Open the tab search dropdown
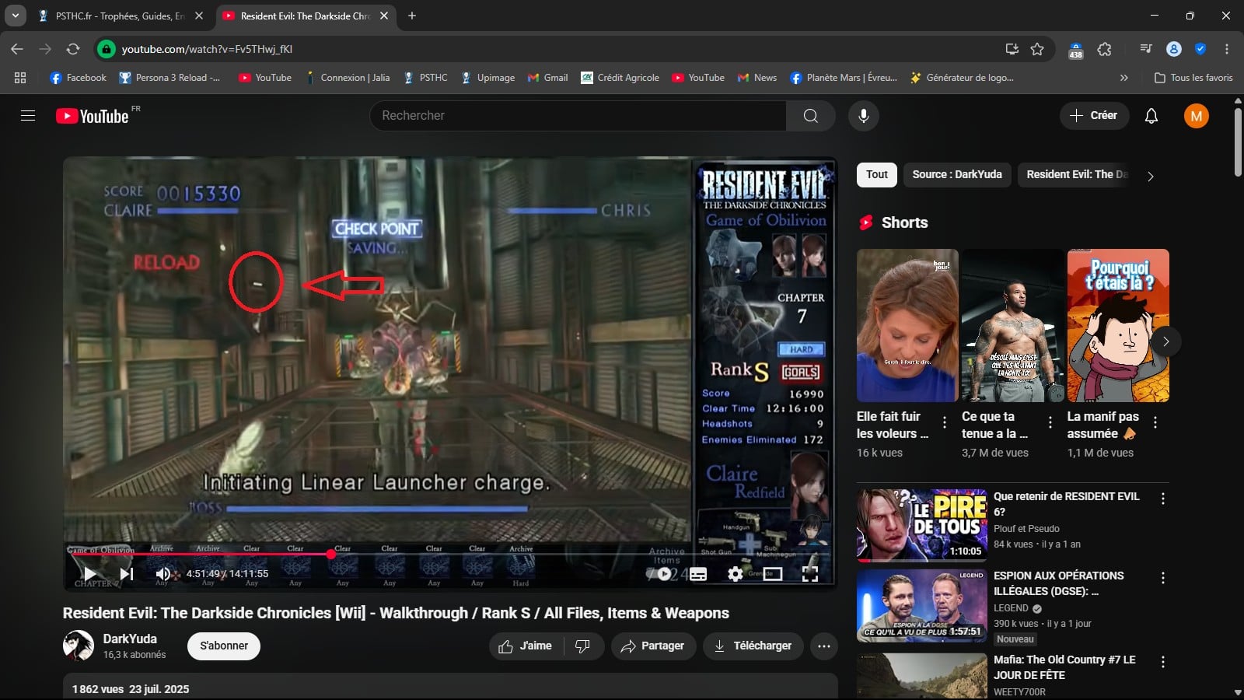This screenshot has width=1244, height=700. (x=15, y=16)
